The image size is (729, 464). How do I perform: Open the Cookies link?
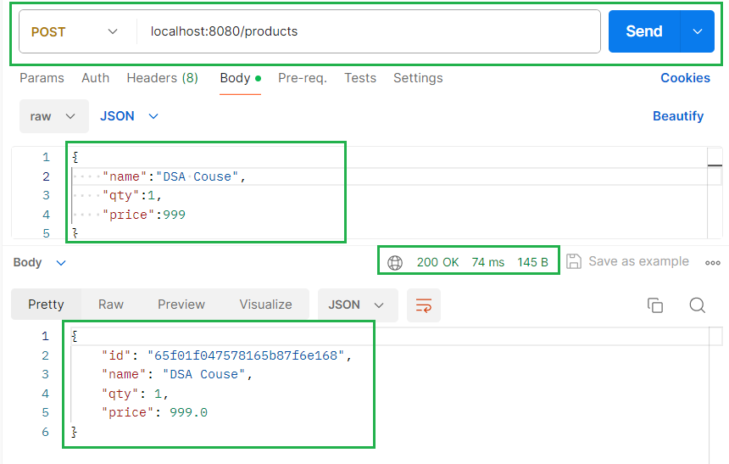pos(685,78)
